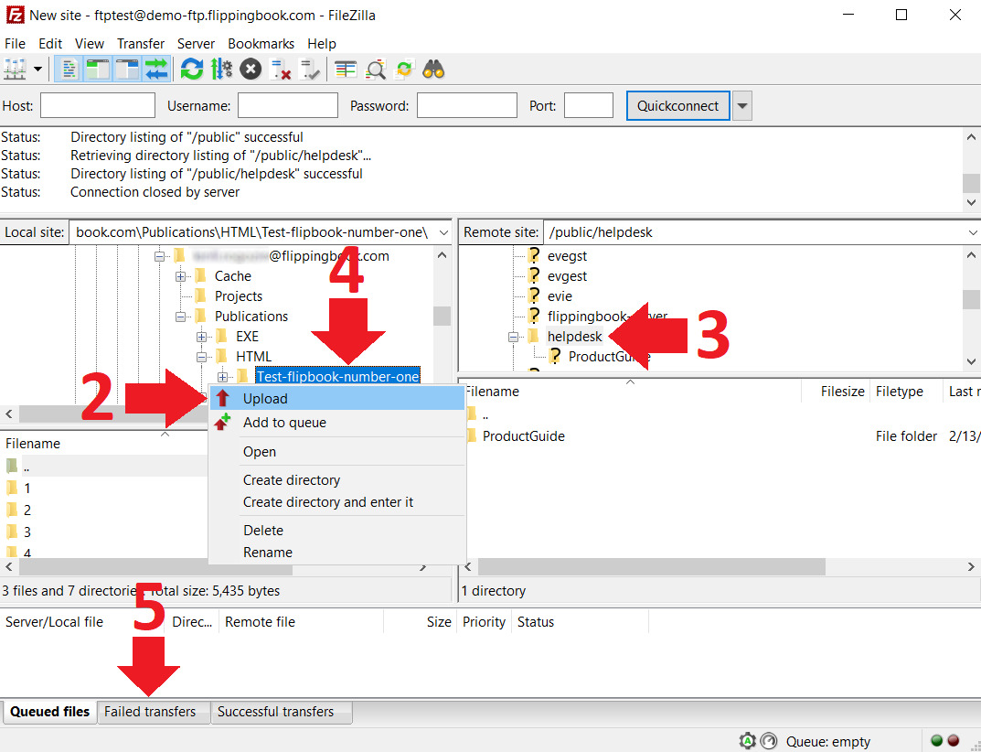Viewport: 981px width, 752px height.
Task: Focus the Password input field
Action: pyautogui.click(x=466, y=106)
